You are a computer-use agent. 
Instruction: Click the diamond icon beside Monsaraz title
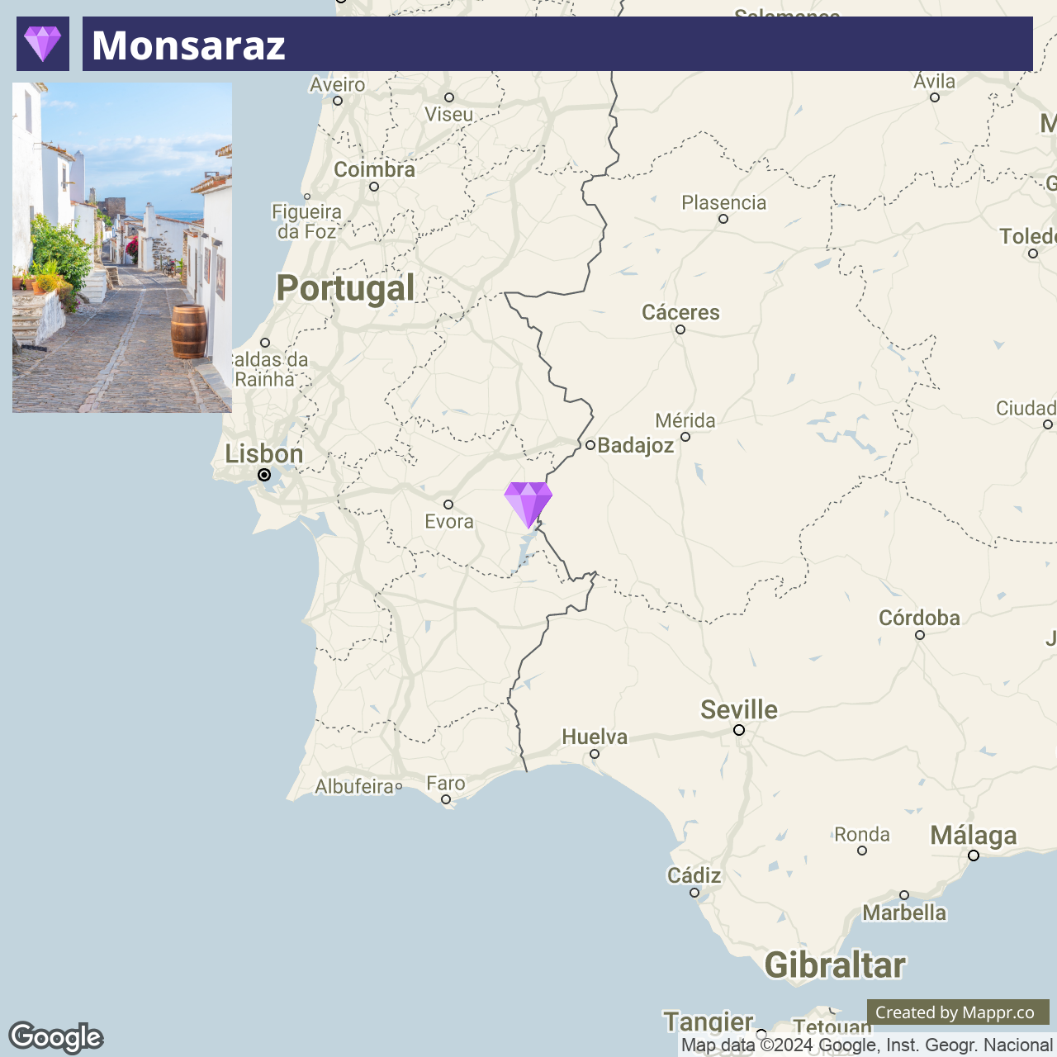[43, 44]
